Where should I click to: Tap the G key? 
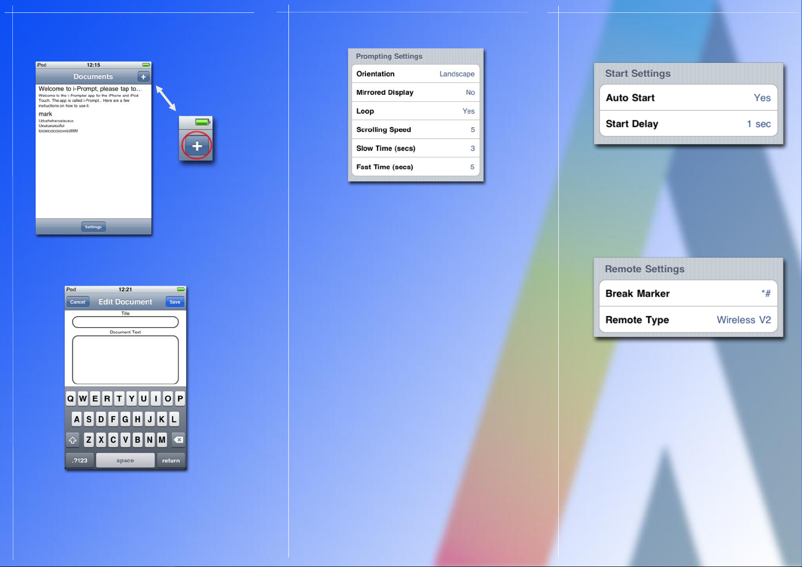pyautogui.click(x=125, y=419)
